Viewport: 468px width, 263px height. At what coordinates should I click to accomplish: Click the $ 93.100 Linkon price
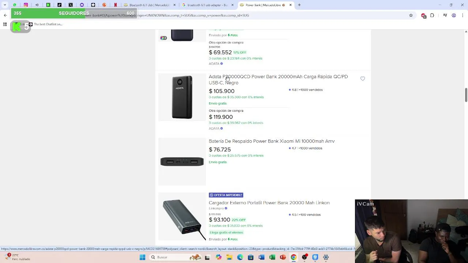pyautogui.click(x=219, y=220)
